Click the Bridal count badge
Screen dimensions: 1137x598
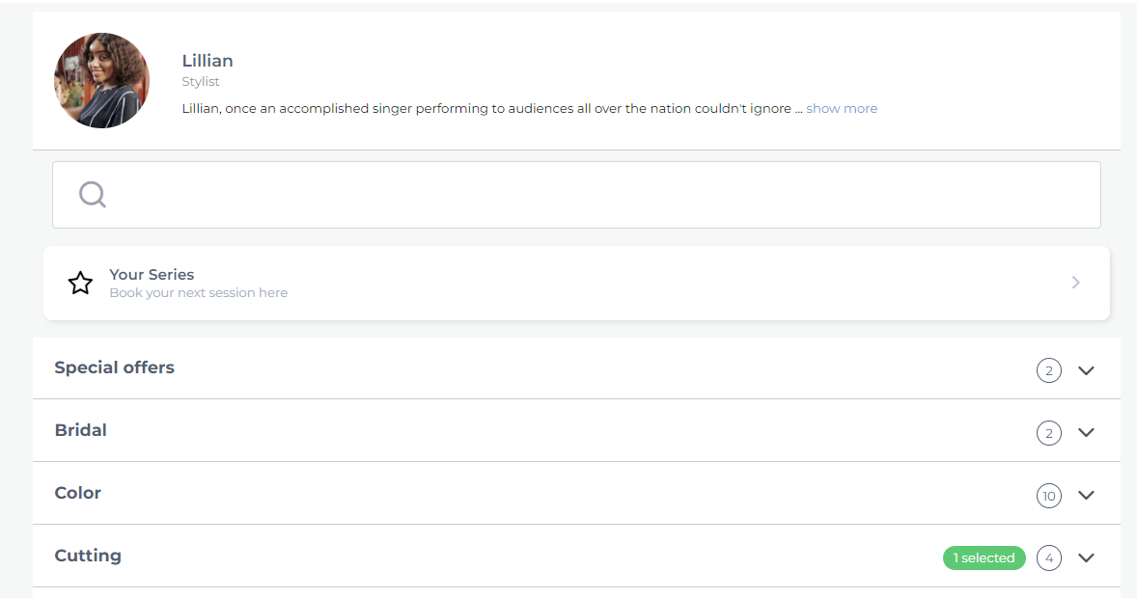click(x=1048, y=433)
